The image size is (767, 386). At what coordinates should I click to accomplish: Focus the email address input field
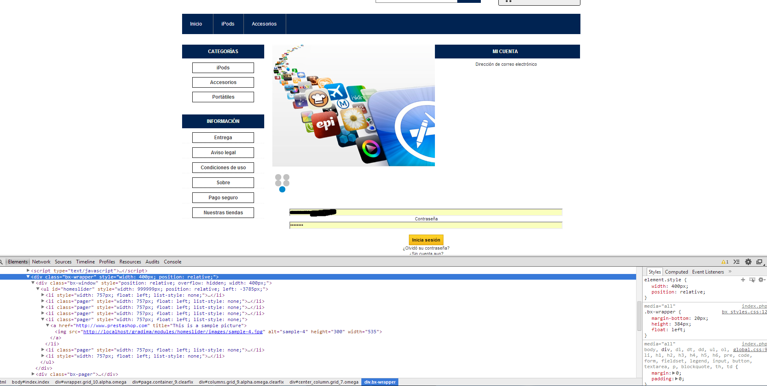426,212
